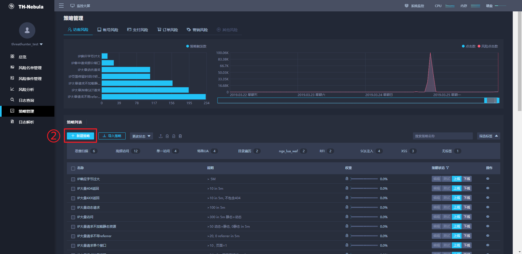Click the export (upload arrow) icon in strategy toolbar
This screenshot has height=254, width=522.
point(161,136)
